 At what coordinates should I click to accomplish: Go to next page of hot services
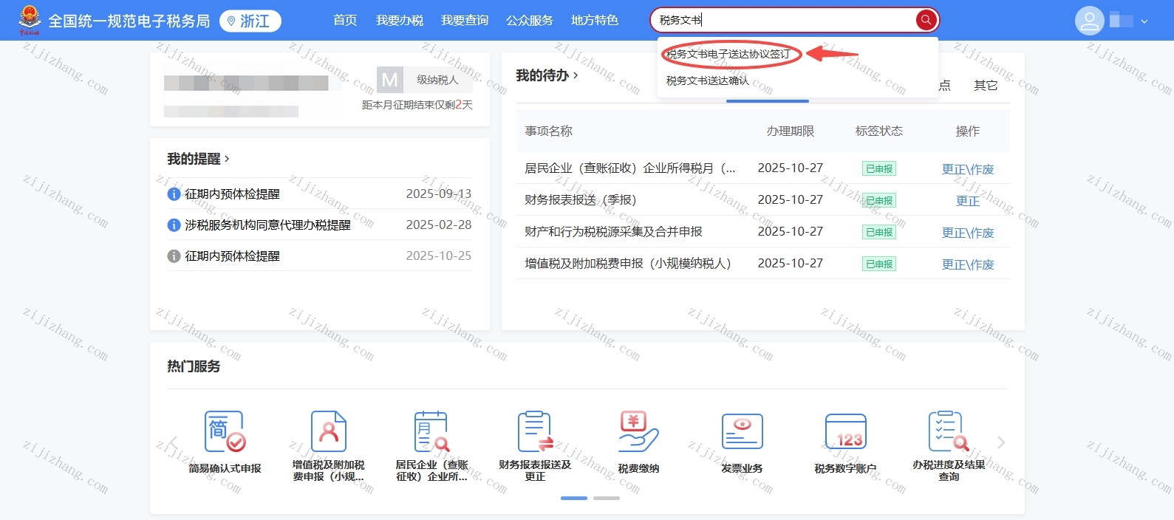coord(1001,442)
